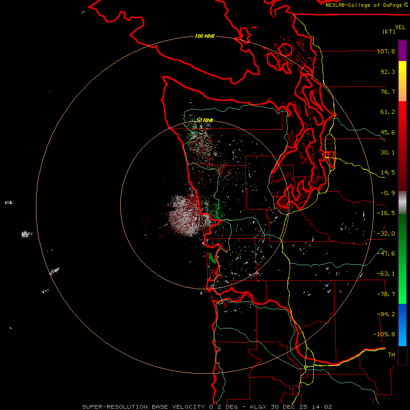This screenshot has width=410, height=410.
Task: Click the NEXLAB-College of DuPage watermark
Action: pos(367,5)
